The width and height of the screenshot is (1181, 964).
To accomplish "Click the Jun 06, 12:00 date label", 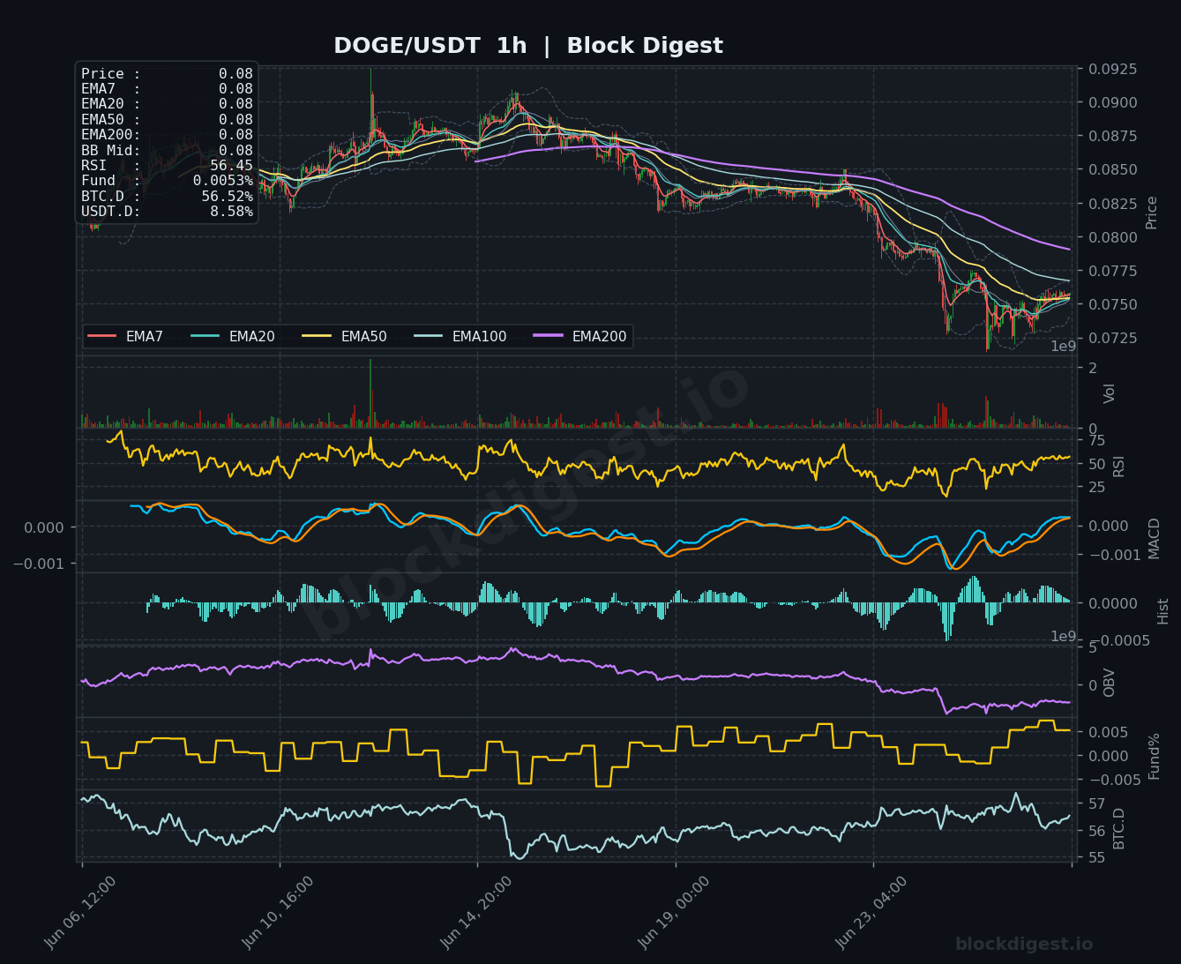I will click(80, 913).
